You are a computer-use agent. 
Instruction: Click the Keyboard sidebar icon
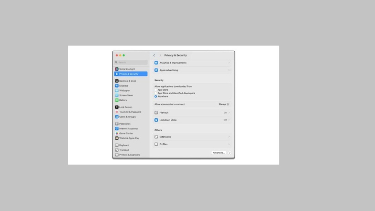coord(117,145)
